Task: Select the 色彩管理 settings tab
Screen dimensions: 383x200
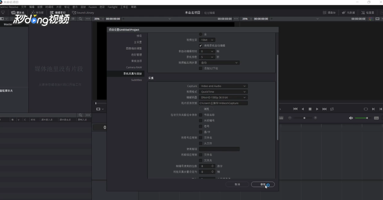Action: [x=136, y=54]
